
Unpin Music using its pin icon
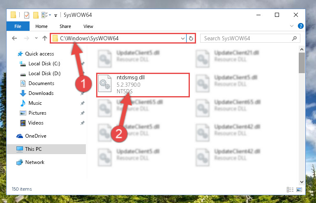[83, 104]
